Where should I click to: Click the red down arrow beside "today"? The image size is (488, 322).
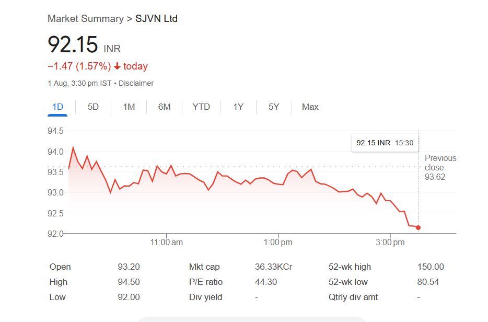(x=117, y=66)
